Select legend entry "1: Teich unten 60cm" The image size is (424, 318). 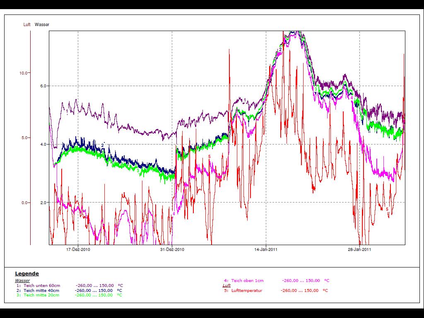pos(38,286)
